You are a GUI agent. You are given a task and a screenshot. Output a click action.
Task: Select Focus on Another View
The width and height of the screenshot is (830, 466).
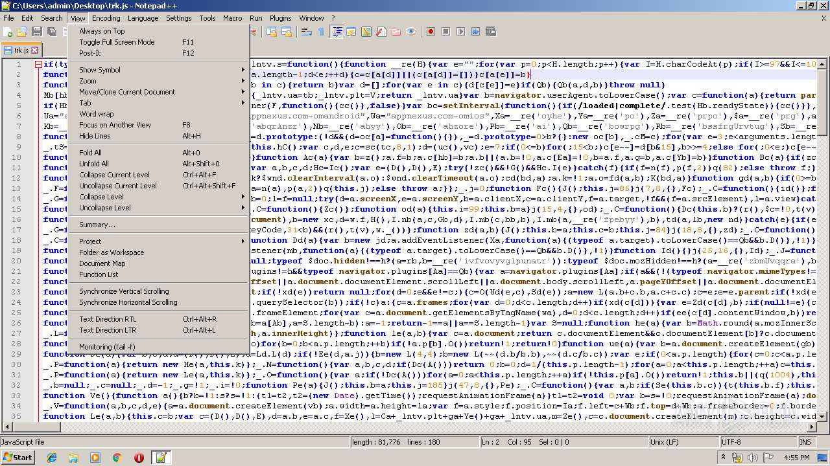point(159,125)
